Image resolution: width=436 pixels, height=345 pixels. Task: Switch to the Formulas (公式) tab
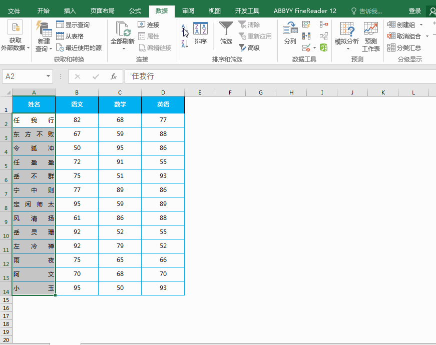click(x=135, y=11)
